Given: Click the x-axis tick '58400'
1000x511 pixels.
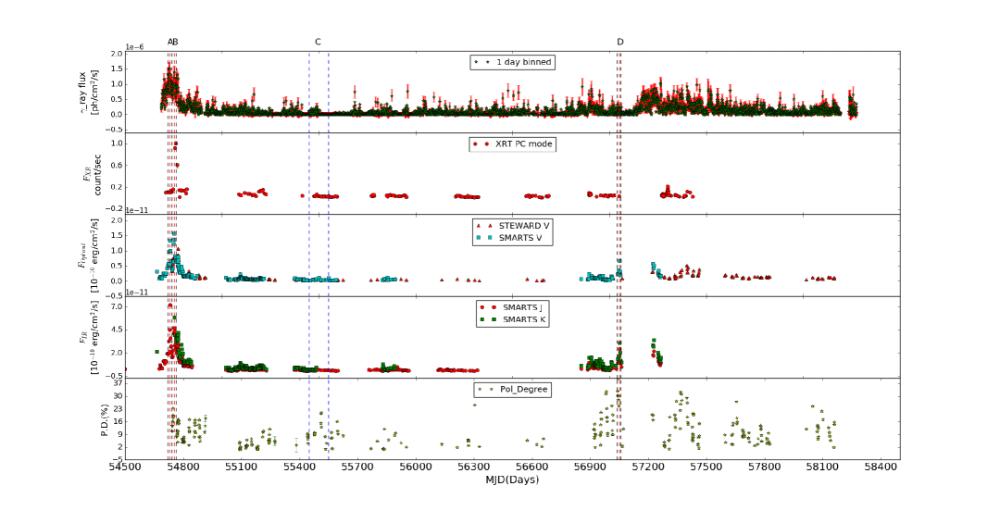Looking at the screenshot, I should point(881,467).
